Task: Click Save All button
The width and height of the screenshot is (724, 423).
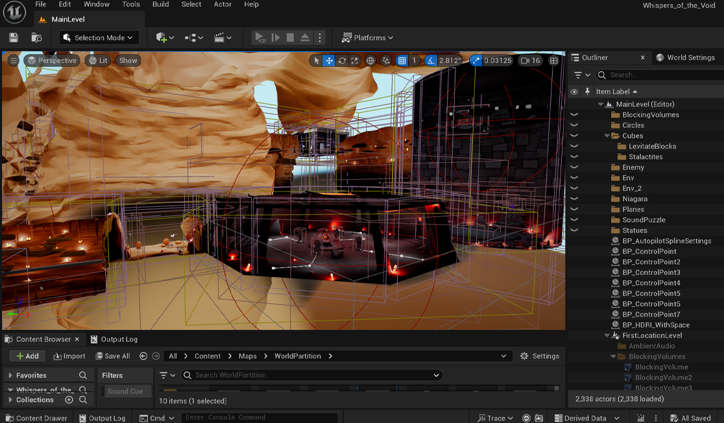Action: click(x=113, y=356)
